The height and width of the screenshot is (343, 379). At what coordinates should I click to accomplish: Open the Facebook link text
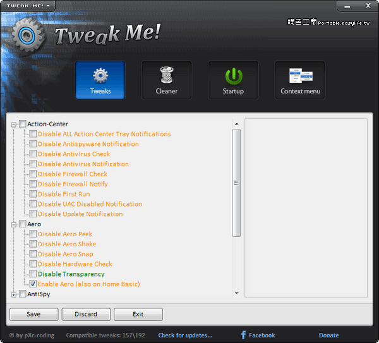click(262, 335)
